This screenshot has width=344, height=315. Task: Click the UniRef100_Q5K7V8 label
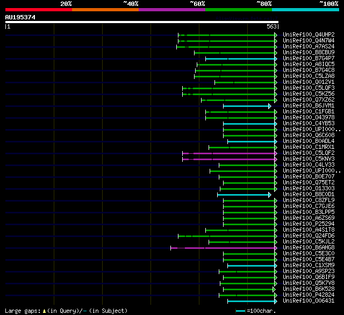pyautogui.click(x=309, y=283)
